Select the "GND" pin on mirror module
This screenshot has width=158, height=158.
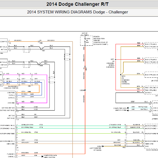(147, 146)
